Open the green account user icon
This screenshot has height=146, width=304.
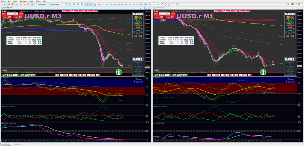click(x=296, y=4)
